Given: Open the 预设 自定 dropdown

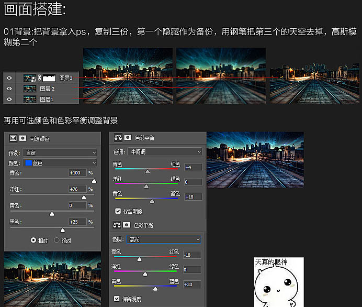Looking at the screenshot, I should [60, 152].
